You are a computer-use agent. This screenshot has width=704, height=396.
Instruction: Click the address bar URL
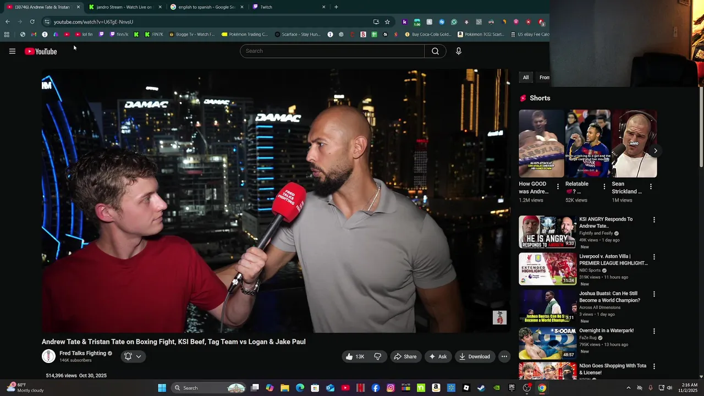[x=94, y=22]
